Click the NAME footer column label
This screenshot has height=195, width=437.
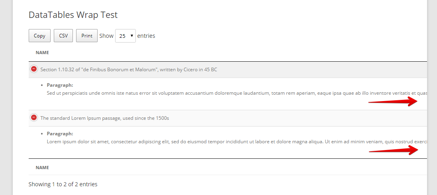click(x=42, y=168)
